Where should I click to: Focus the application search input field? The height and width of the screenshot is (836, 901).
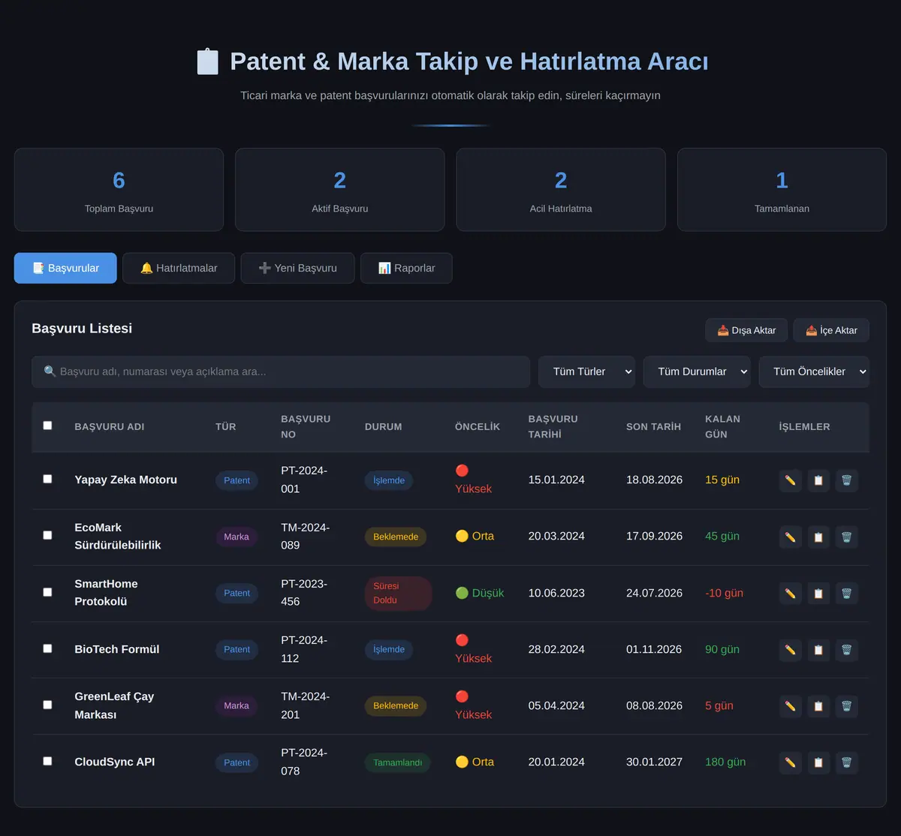coord(281,371)
